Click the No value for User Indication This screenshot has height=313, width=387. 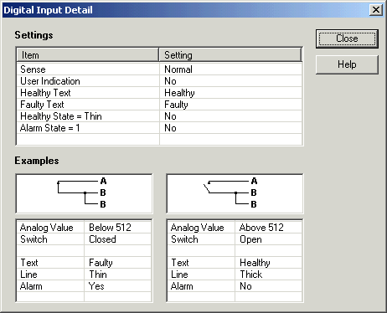click(x=170, y=81)
